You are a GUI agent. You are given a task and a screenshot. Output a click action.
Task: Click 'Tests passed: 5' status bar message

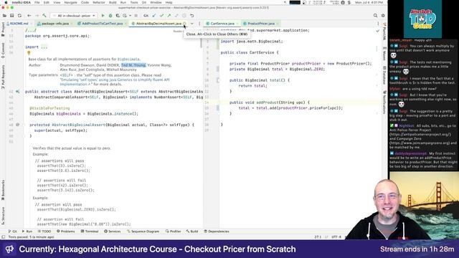[x=31, y=237]
